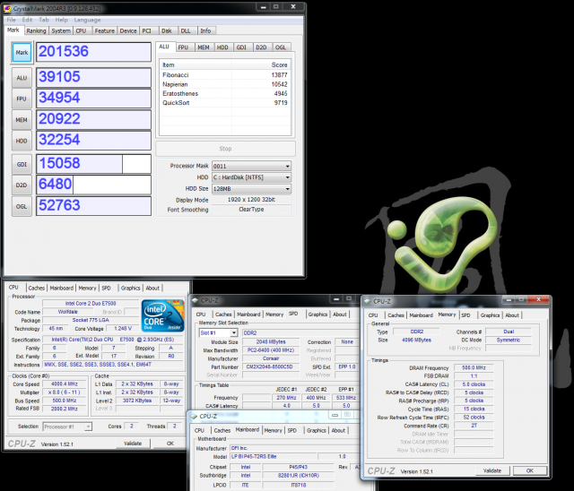Click the Stop button in CrystalMark
574x491 pixels.
(225, 149)
